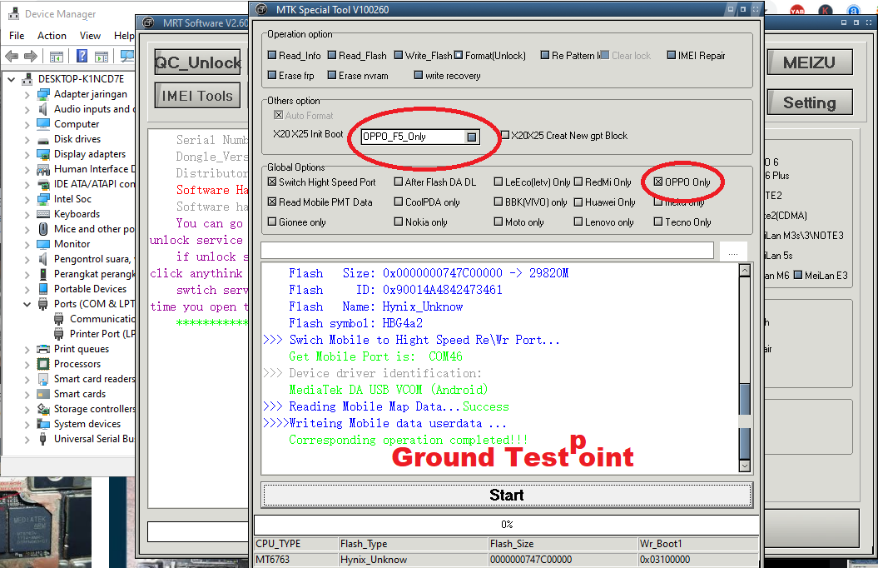This screenshot has height=568, width=878.
Task: Expand the Print queues node
Action: tap(27, 350)
